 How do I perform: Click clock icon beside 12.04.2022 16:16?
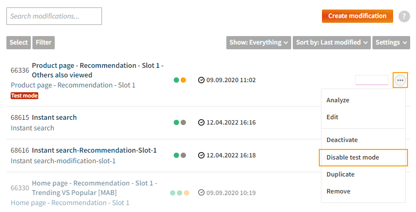pos(201,122)
